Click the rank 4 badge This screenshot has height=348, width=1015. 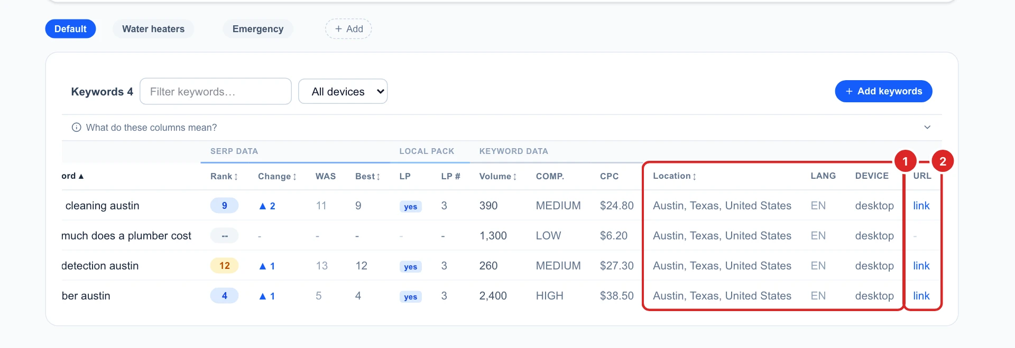click(225, 296)
